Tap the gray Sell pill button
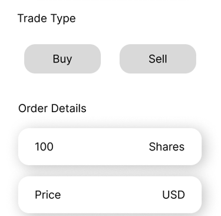Viewport: 221px width, 216px height. pos(158,59)
